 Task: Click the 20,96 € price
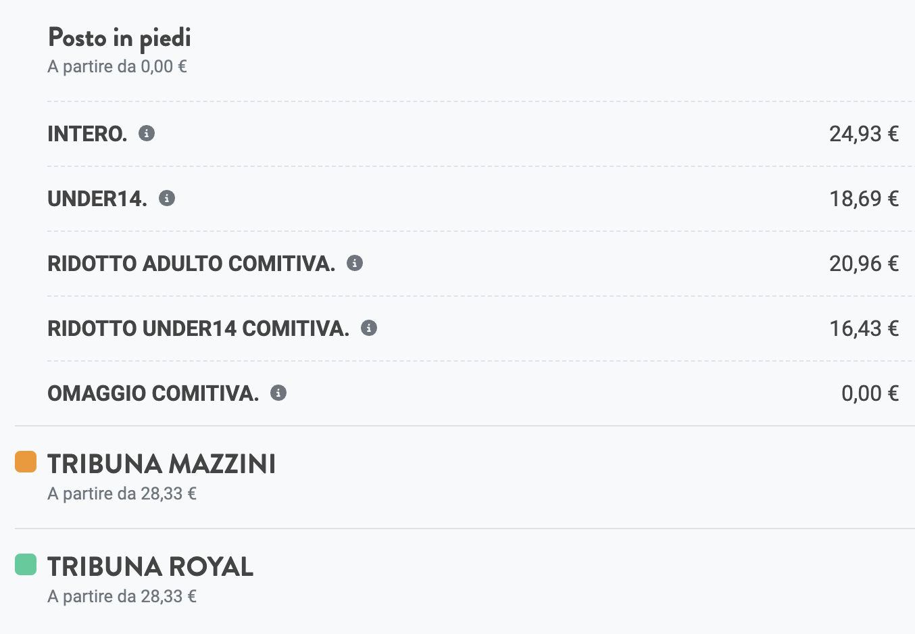click(864, 264)
